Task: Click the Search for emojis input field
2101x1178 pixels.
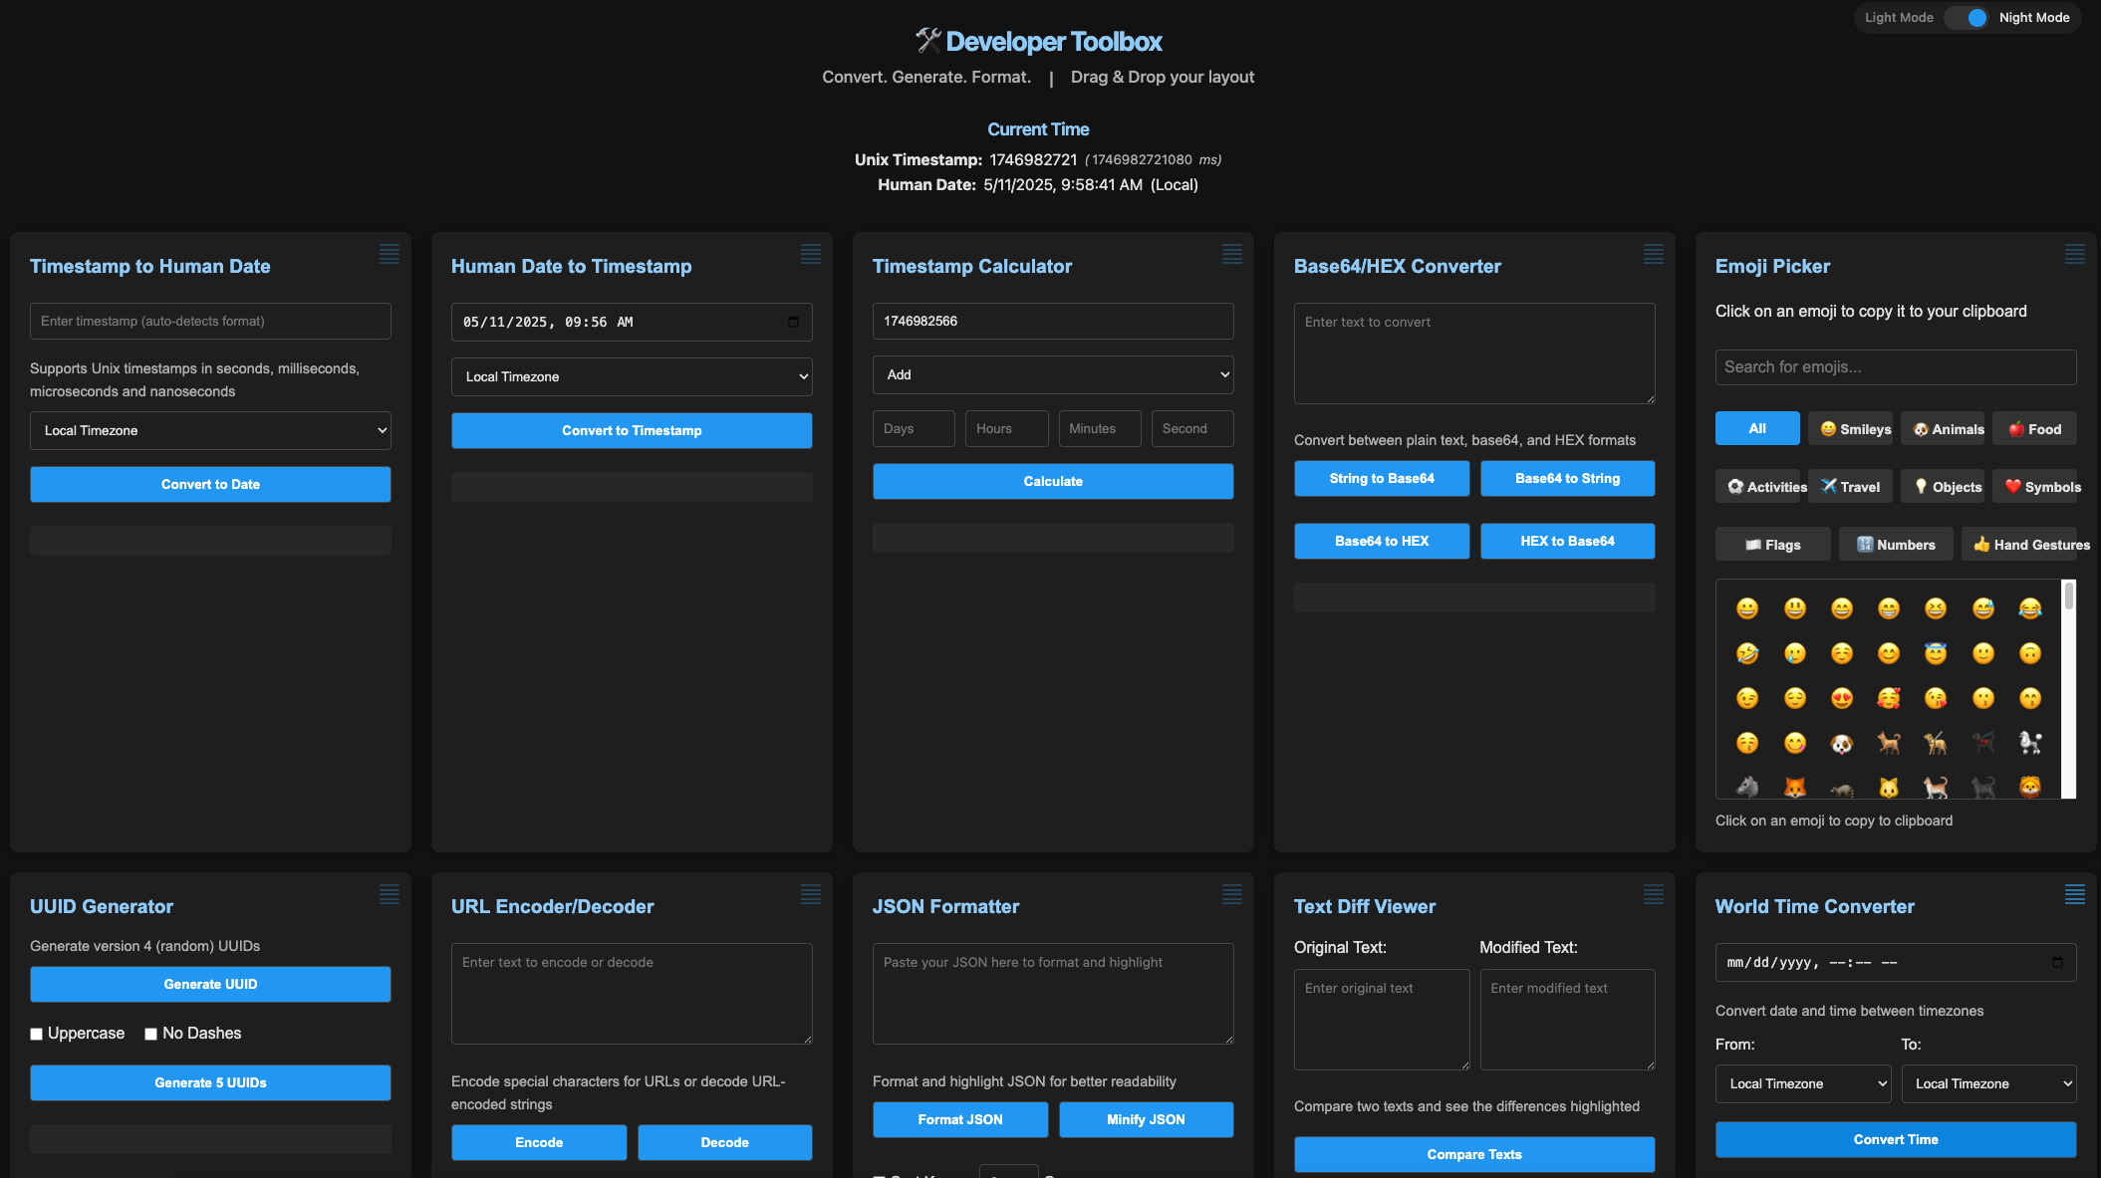Action: [x=1895, y=366]
